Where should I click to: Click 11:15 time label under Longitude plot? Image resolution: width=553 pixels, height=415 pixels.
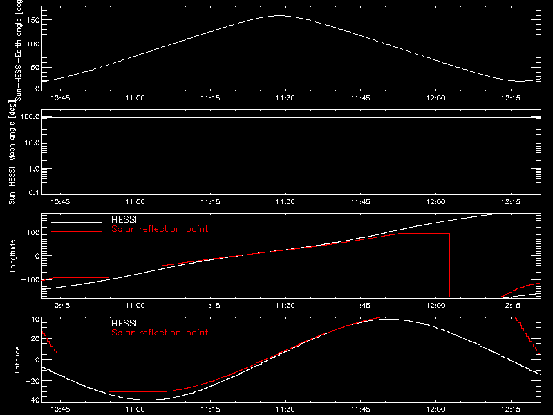tap(210, 305)
